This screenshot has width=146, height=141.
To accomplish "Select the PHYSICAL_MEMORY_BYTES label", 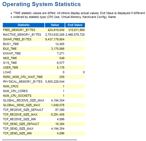I will [x=23, y=82].
